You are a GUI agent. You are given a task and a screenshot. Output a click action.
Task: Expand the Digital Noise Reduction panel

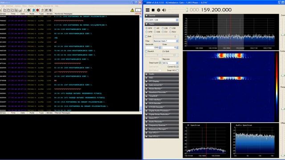162,114
